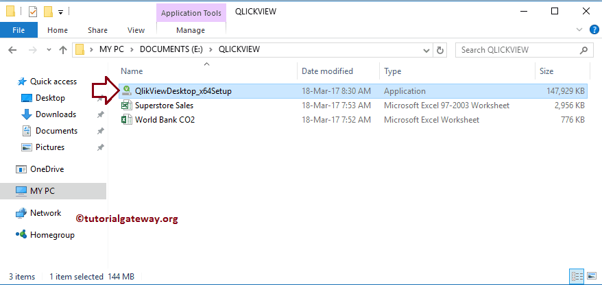Open the Manage tab under Application Tools
This screenshot has height=285, width=602.
click(x=191, y=30)
